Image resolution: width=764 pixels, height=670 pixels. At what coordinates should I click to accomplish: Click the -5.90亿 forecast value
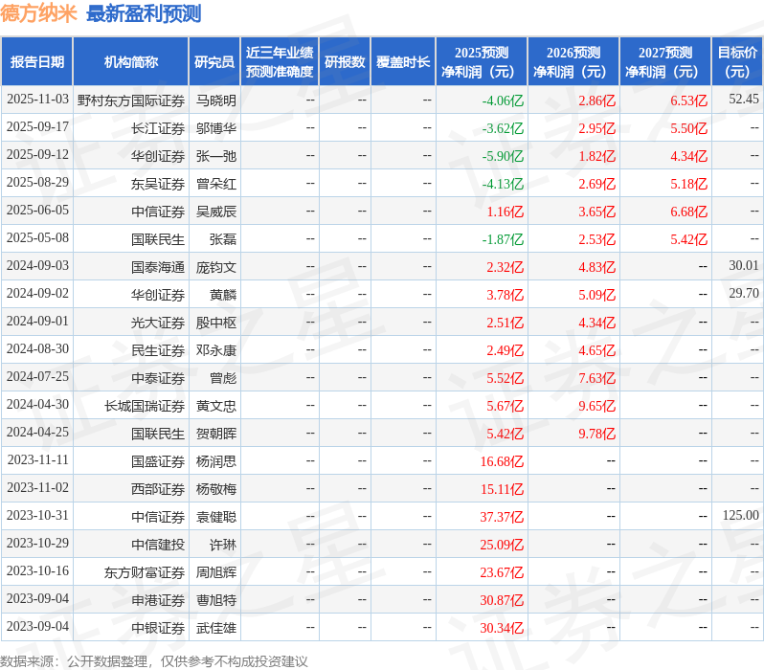[503, 156]
